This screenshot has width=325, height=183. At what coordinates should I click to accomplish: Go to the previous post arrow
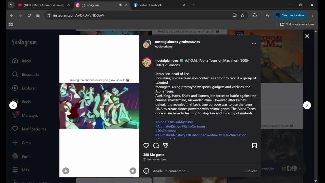[x=13, y=105]
